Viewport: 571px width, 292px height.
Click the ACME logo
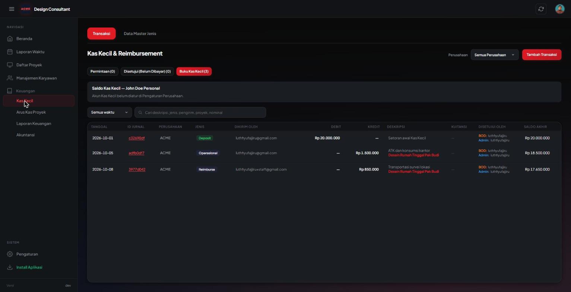click(26, 9)
